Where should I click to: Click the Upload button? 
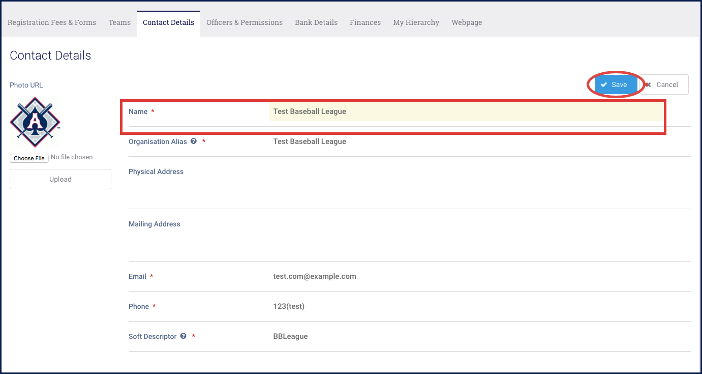coord(60,179)
